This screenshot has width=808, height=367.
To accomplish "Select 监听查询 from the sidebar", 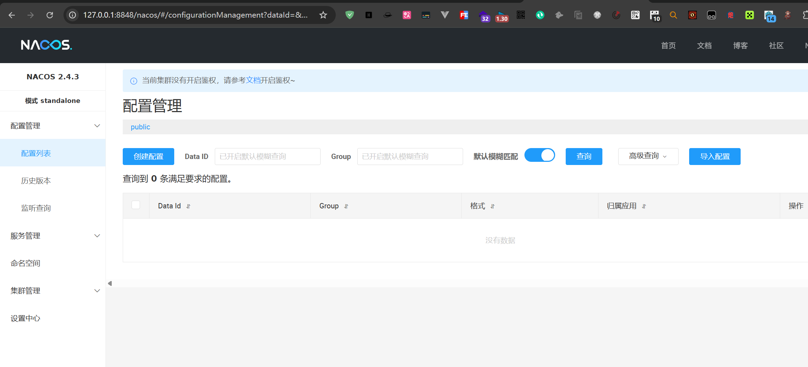I will [x=36, y=208].
